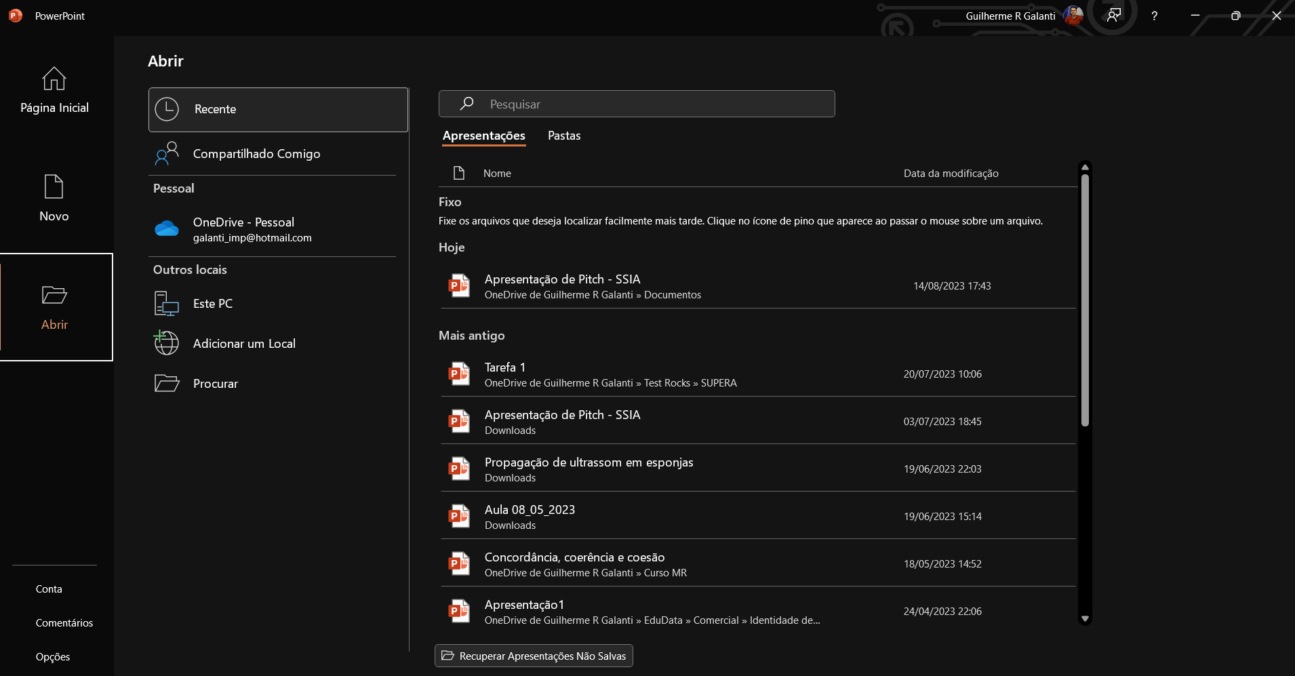Click Recuperar Apresentações Não Salvas button

[x=534, y=656]
